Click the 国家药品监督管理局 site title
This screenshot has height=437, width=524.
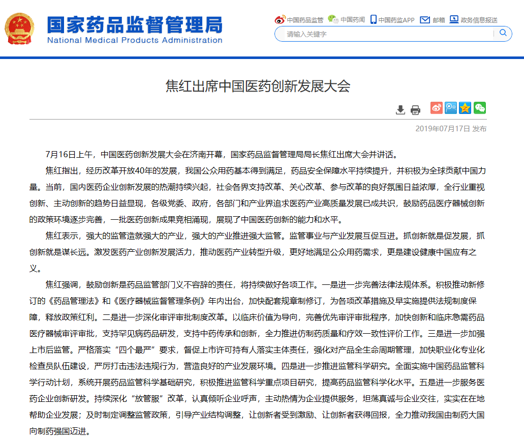pos(134,24)
